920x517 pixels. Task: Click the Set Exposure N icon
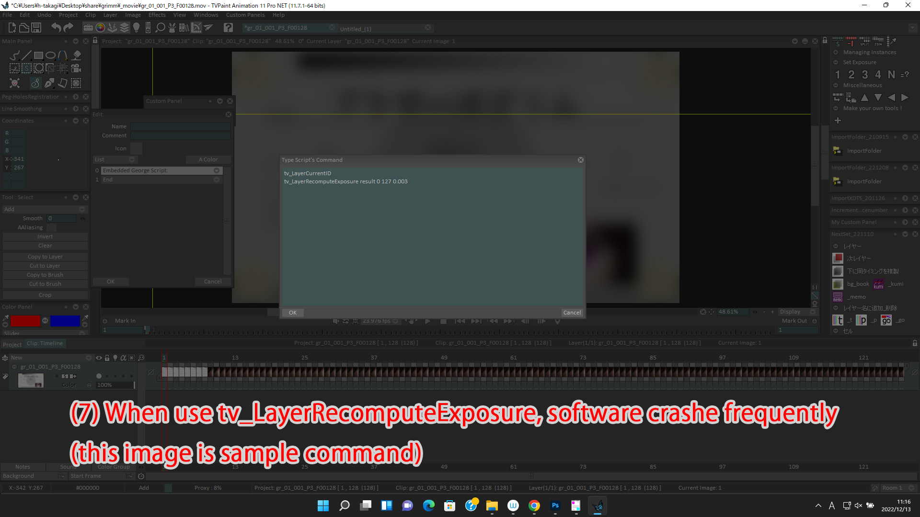[x=891, y=75]
